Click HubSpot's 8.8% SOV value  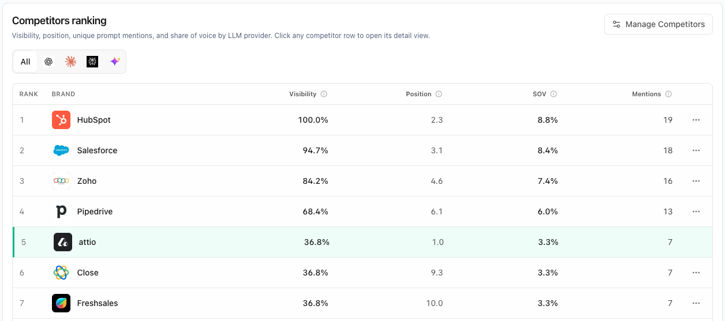[548, 120]
